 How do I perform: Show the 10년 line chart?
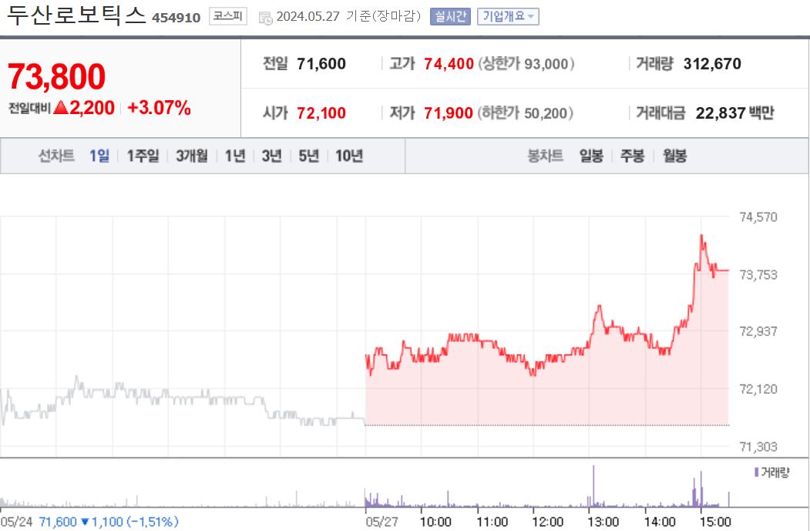tap(349, 156)
